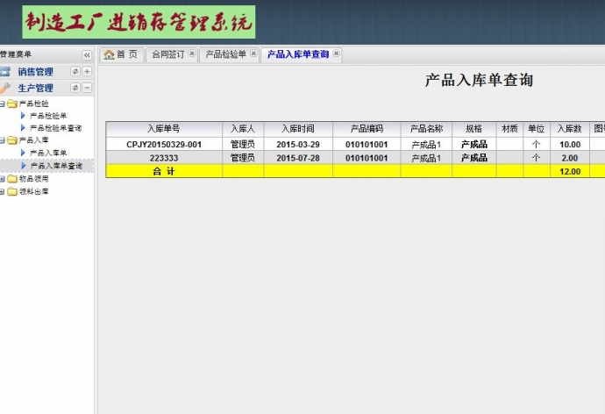This screenshot has width=605, height=414.
Task: Open the 销售管理 menu heading
Action: click(35, 72)
